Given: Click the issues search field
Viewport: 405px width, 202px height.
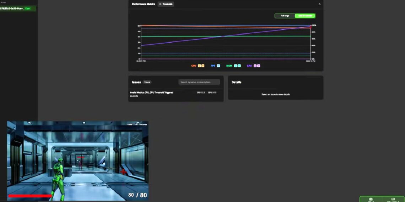Looking at the screenshot, I should click(199, 82).
